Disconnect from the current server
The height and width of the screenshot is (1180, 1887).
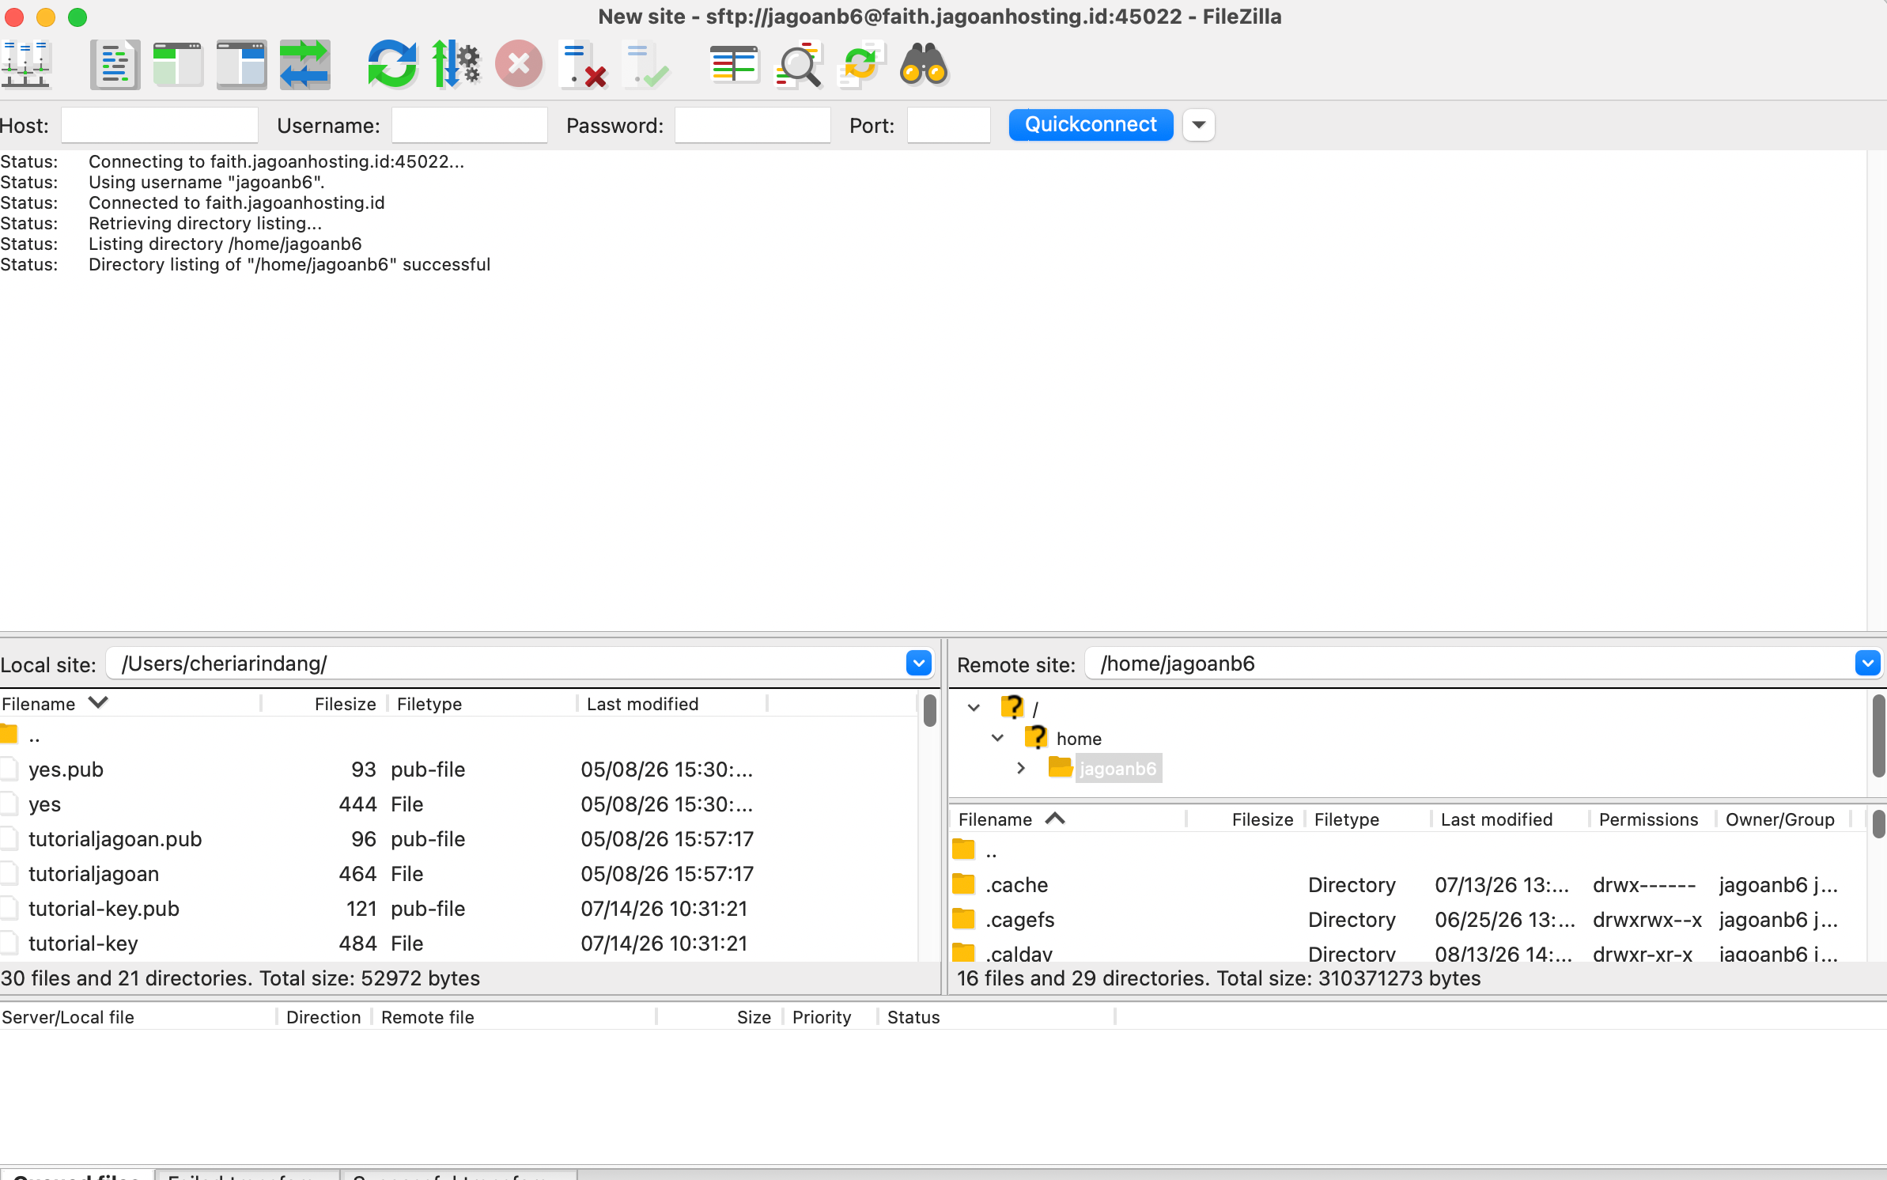[x=582, y=64]
